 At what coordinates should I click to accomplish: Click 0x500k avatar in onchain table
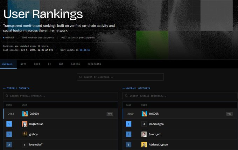pos(25,114)
